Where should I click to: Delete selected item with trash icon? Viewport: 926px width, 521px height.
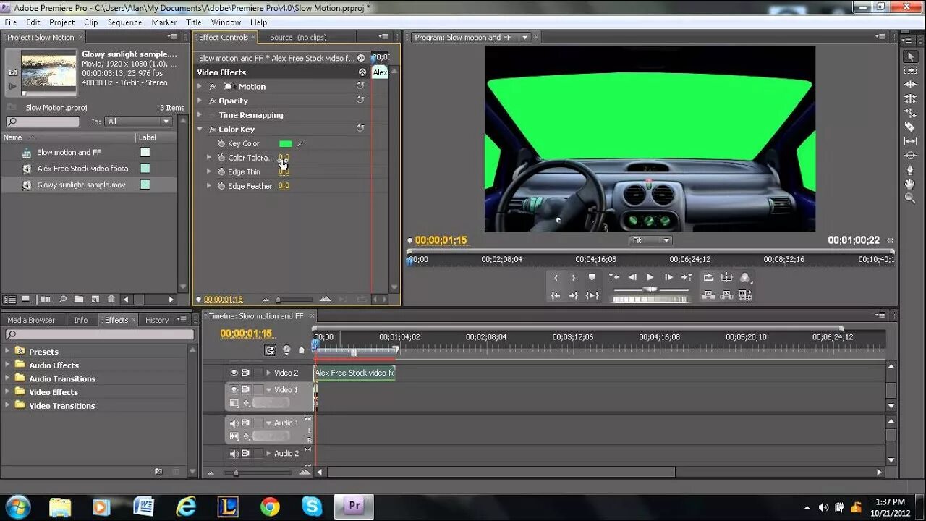point(111,300)
